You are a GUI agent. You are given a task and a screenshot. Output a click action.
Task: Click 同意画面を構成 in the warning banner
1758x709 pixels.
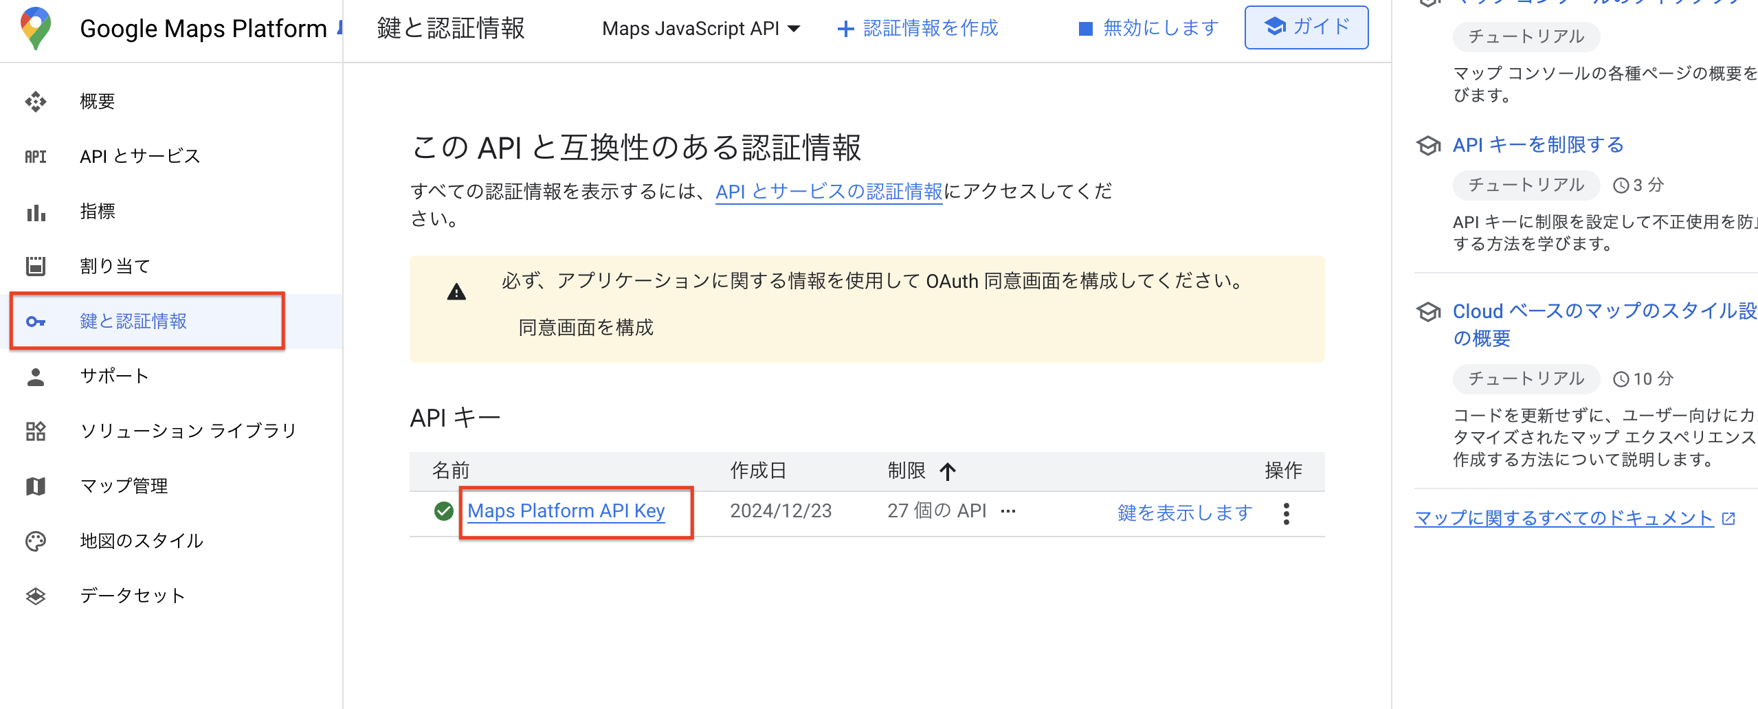click(x=585, y=328)
